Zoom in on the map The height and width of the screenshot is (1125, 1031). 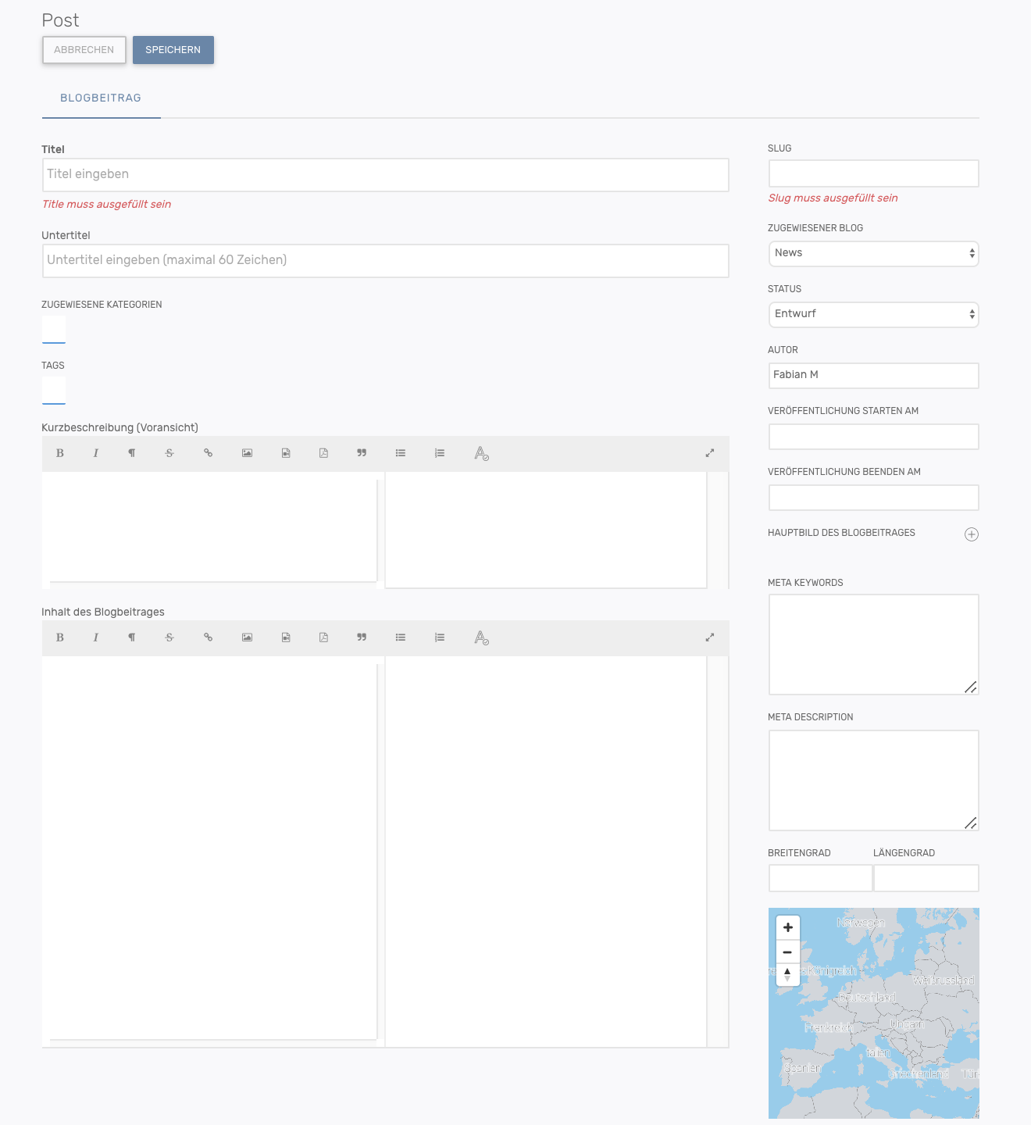pos(787,927)
